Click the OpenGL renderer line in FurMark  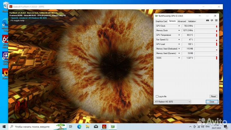pyautogui.click(x=28, y=18)
